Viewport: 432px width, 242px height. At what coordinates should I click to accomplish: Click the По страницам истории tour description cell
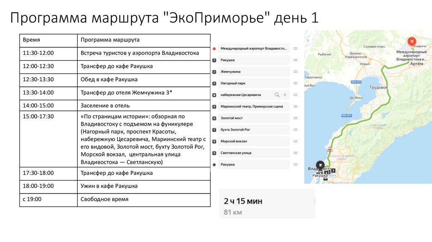pos(144,139)
